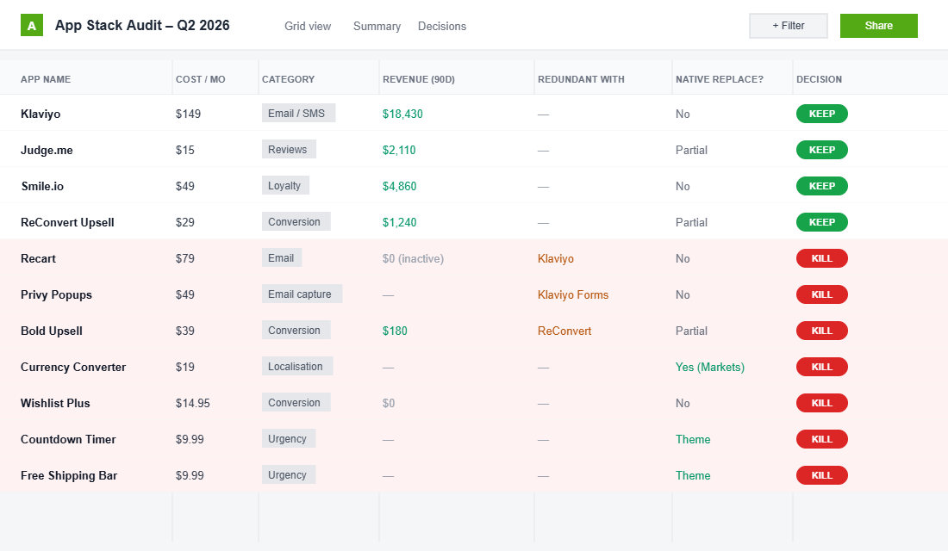Open the Summary tab

[x=377, y=26]
